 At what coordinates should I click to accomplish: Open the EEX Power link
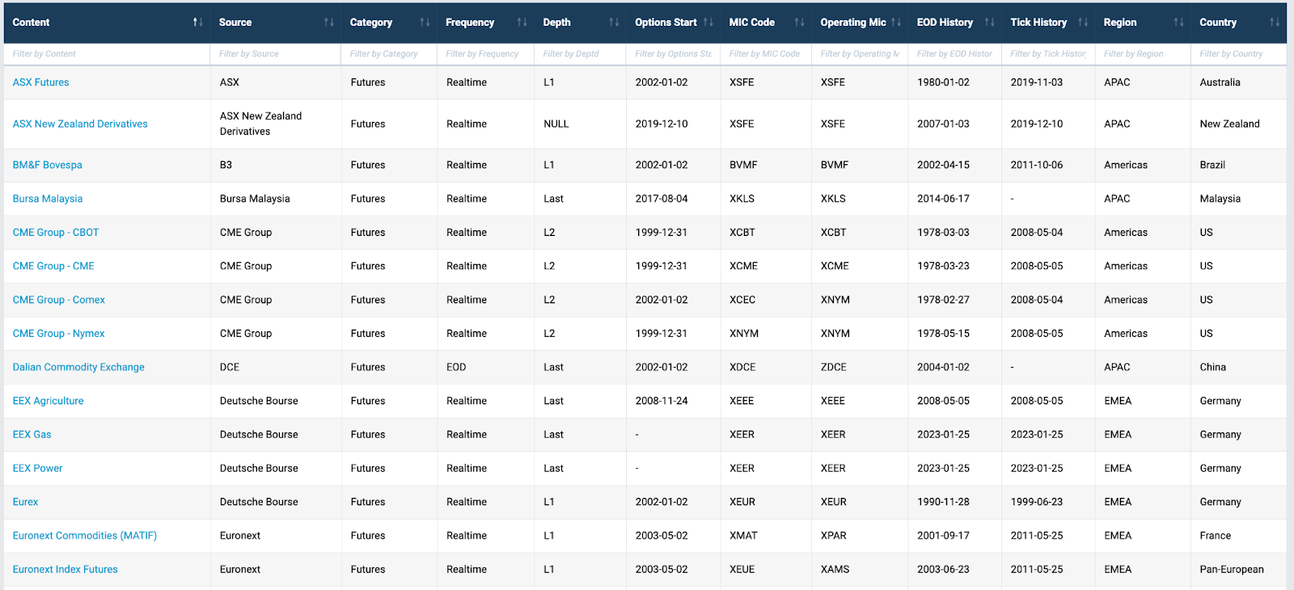pos(37,469)
